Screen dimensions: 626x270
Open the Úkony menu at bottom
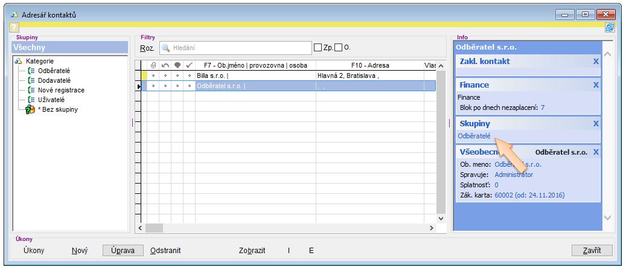click(33, 250)
